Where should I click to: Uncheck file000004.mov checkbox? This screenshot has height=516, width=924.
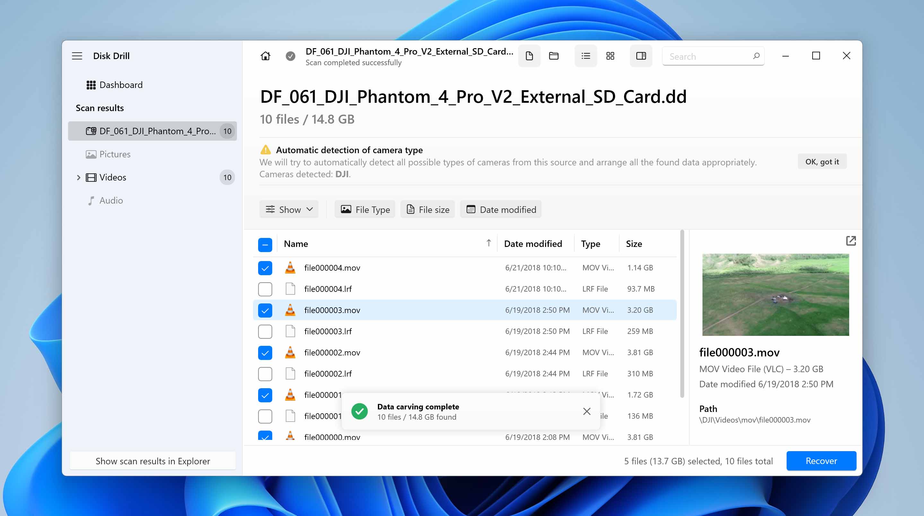[265, 268]
